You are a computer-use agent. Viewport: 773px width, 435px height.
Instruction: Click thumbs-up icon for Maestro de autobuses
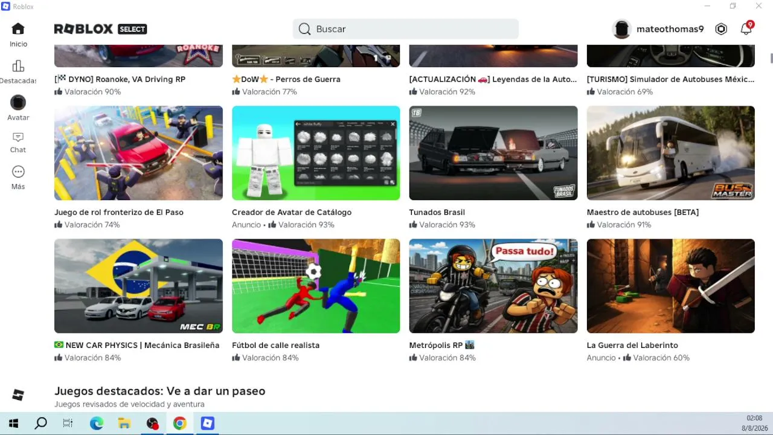pyautogui.click(x=591, y=225)
